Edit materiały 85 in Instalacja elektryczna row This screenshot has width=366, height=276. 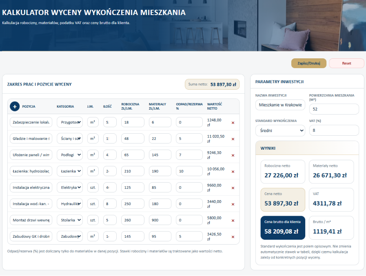(x=160, y=188)
